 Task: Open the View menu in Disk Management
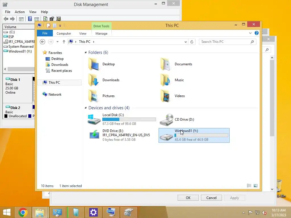[33, 12]
